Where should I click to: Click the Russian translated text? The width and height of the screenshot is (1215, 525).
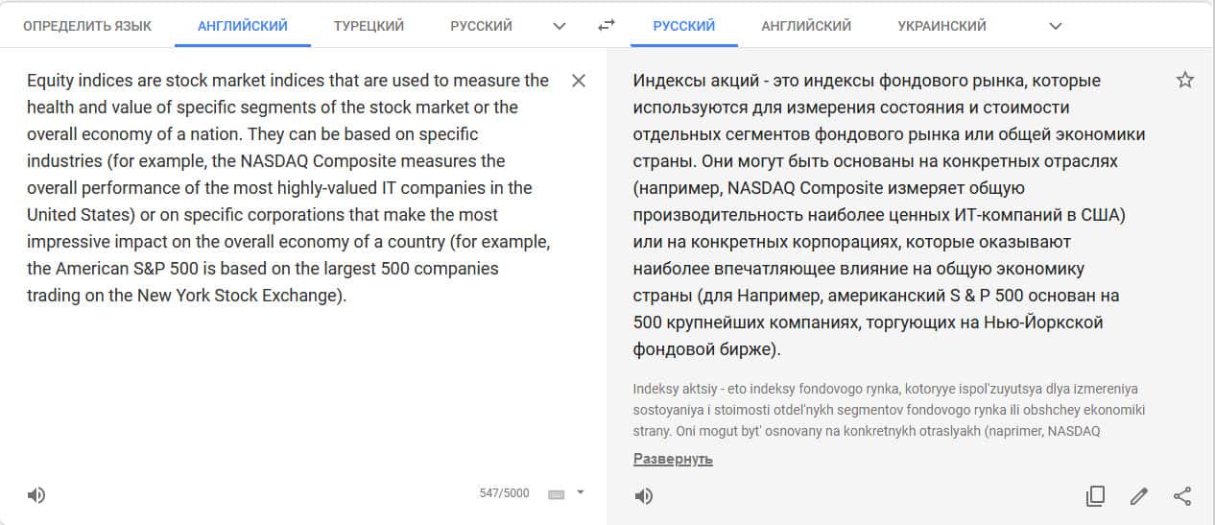pyautogui.click(x=883, y=214)
